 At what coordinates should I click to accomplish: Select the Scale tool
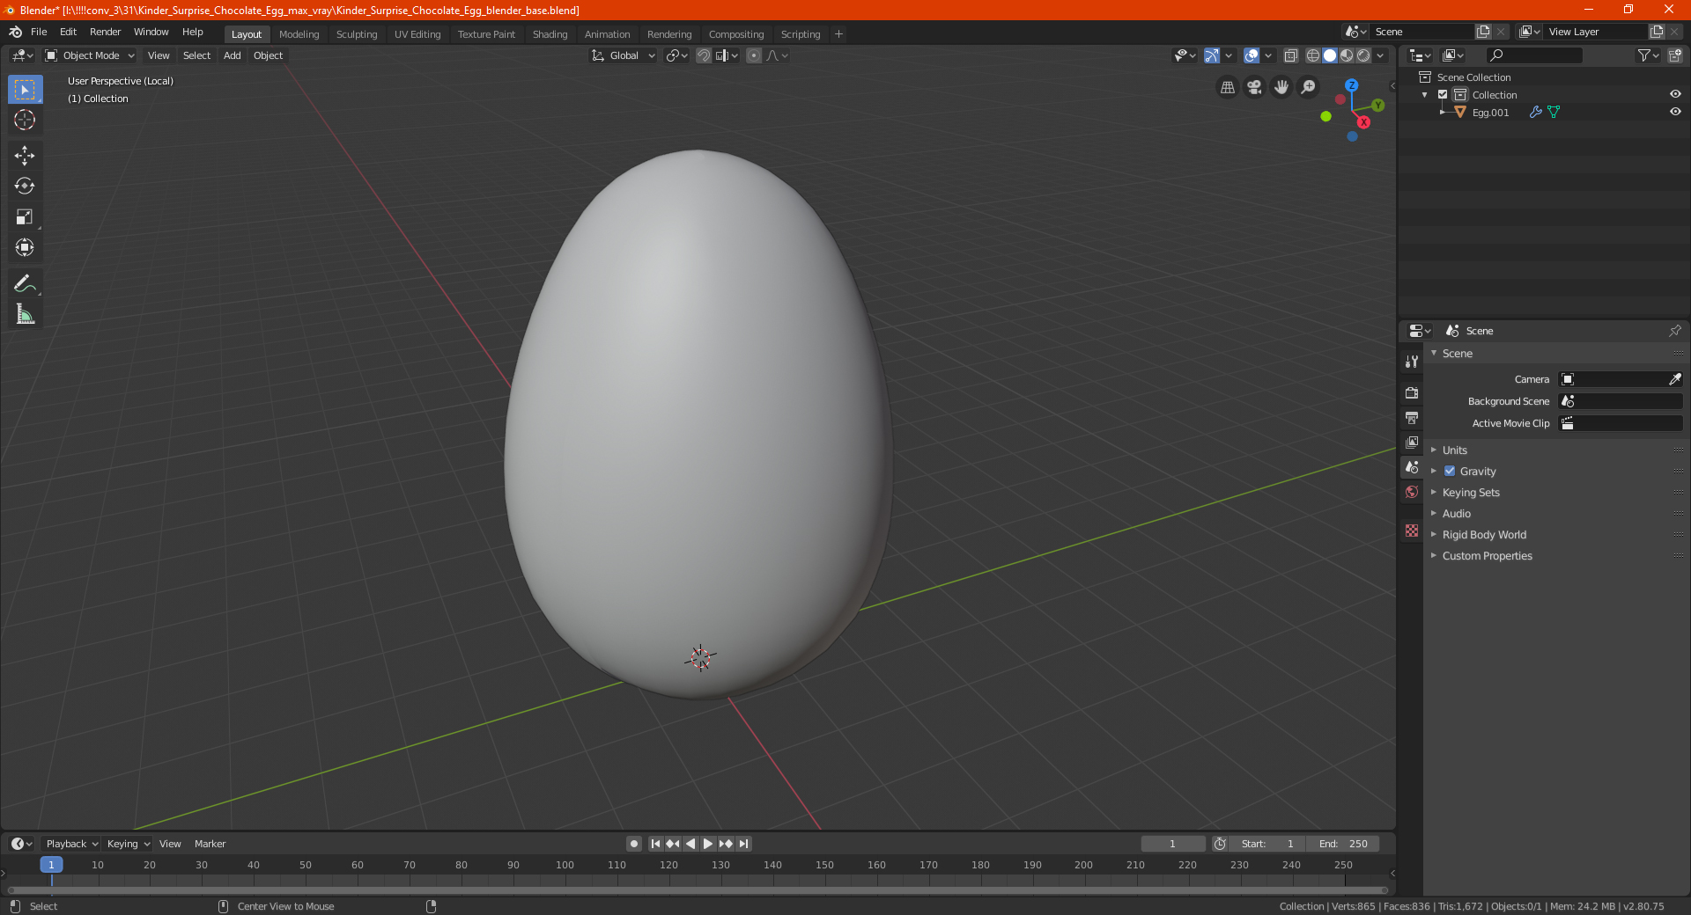tap(25, 216)
